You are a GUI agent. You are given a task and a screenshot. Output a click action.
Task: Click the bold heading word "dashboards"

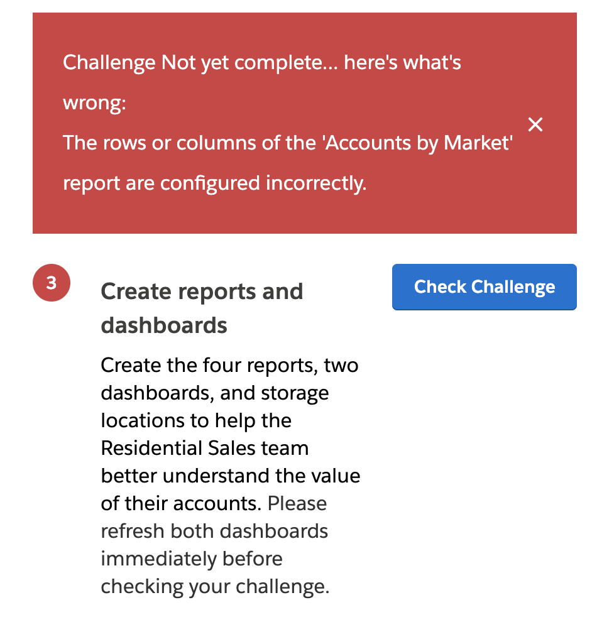[164, 325]
